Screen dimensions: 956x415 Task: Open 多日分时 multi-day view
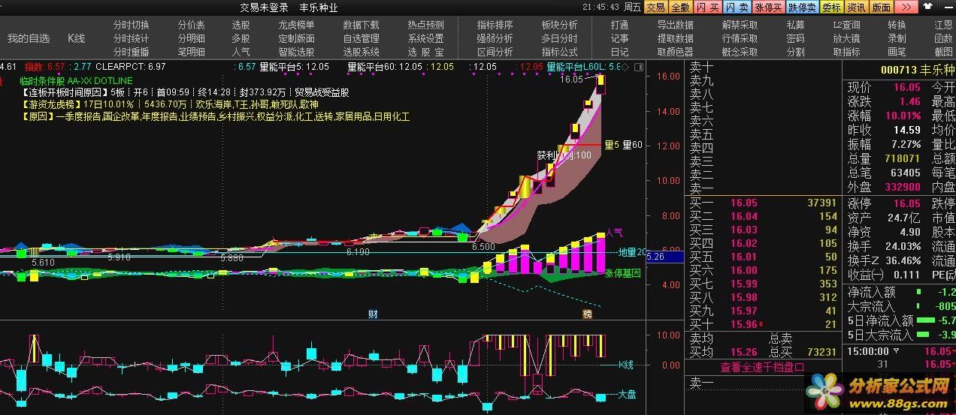click(559, 38)
